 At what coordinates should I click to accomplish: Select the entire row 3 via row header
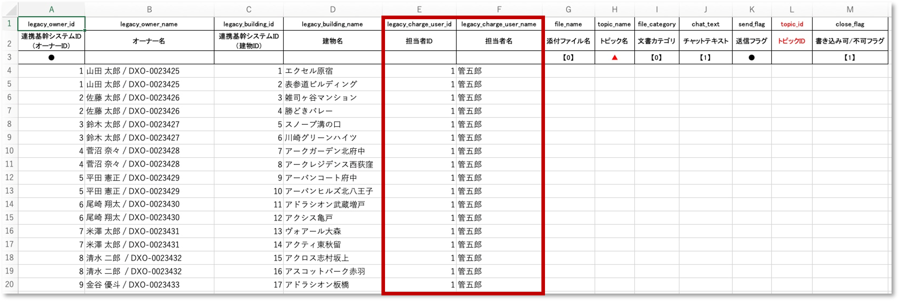[9, 58]
